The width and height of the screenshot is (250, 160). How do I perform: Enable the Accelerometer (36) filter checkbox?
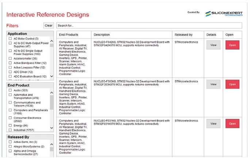[10, 58]
